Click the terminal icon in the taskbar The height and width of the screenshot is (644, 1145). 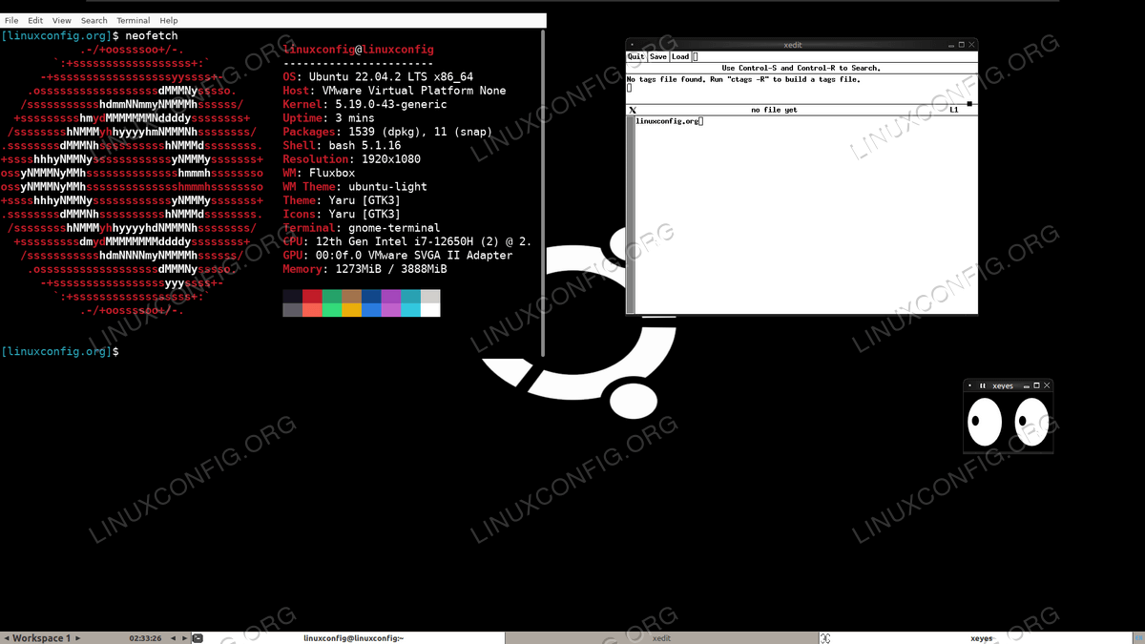pos(198,638)
